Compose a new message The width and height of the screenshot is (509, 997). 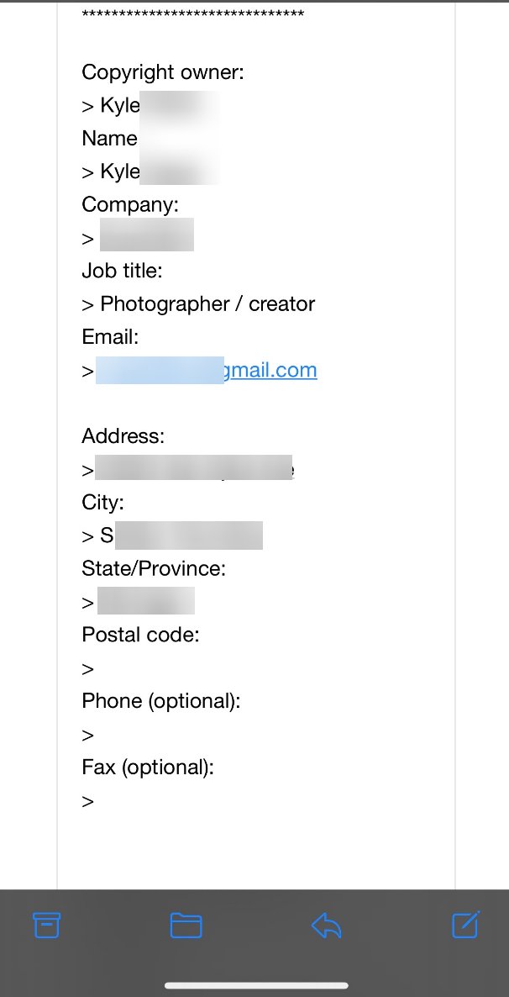click(x=466, y=925)
